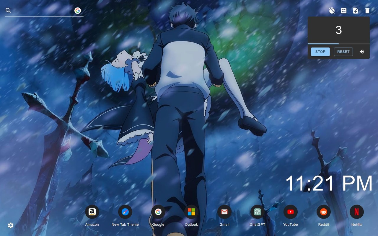Click the Gmail label text

tap(224, 224)
